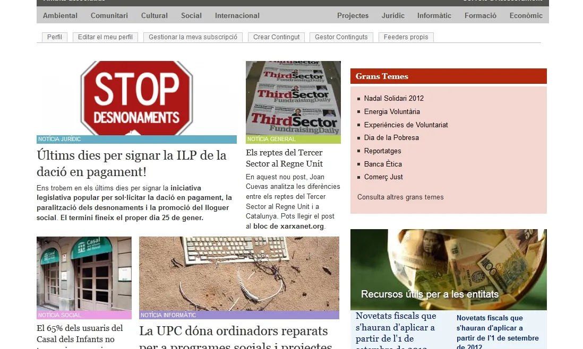This screenshot has height=349, width=583.
Task: Open the Perfil tab
Action: [55, 37]
